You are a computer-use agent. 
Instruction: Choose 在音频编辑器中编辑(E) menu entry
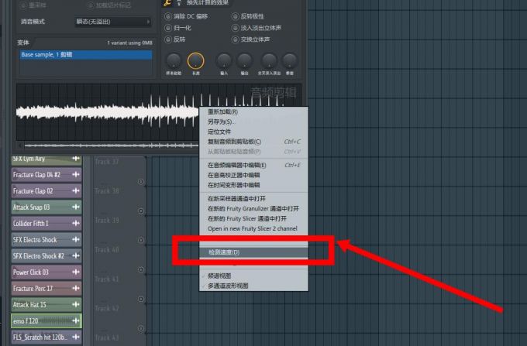coord(253,165)
